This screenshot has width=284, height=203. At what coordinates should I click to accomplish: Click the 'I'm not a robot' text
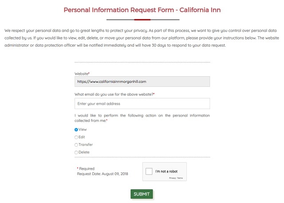point(166,172)
